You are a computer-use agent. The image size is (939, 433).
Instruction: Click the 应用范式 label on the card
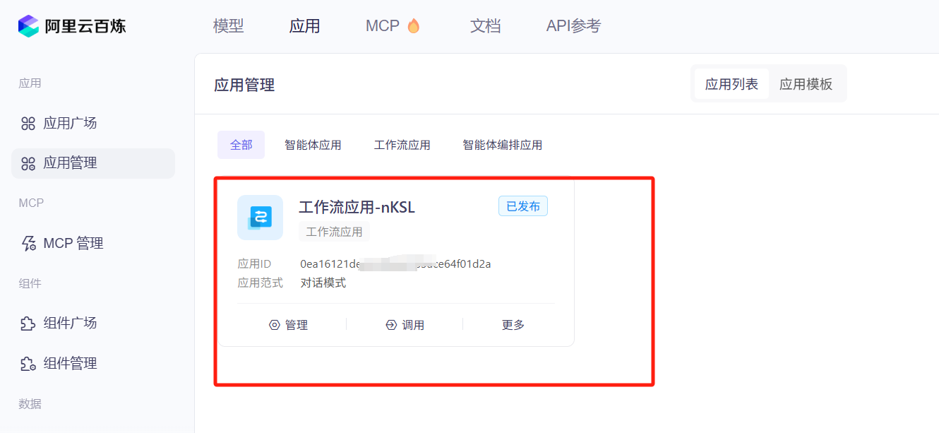pos(260,283)
